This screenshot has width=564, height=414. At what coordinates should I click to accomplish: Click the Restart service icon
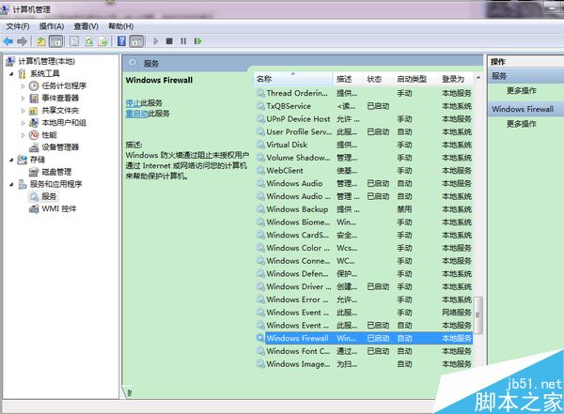point(197,41)
